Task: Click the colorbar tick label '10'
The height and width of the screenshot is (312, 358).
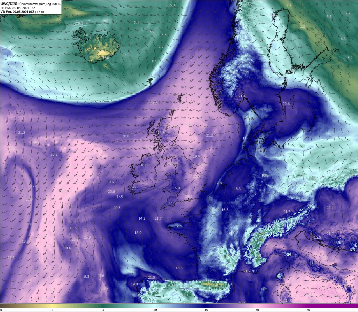Action: tap(155, 310)
